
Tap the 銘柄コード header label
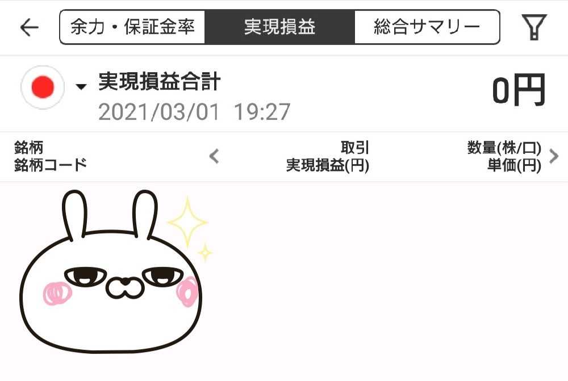coord(51,165)
